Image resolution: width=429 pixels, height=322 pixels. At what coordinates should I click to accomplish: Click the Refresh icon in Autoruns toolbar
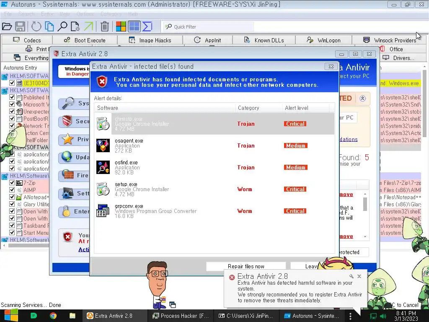36,26
